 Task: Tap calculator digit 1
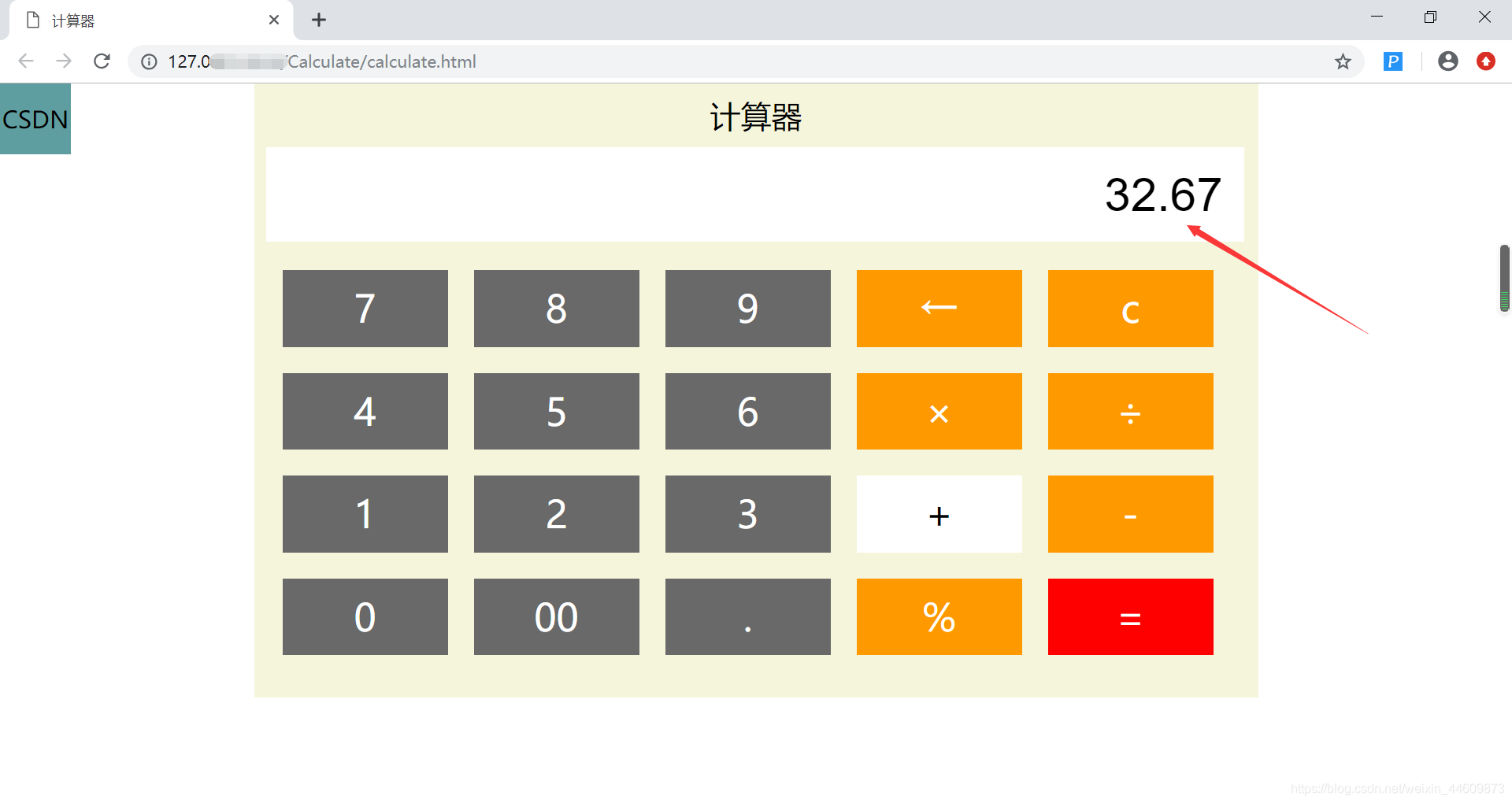tap(365, 514)
